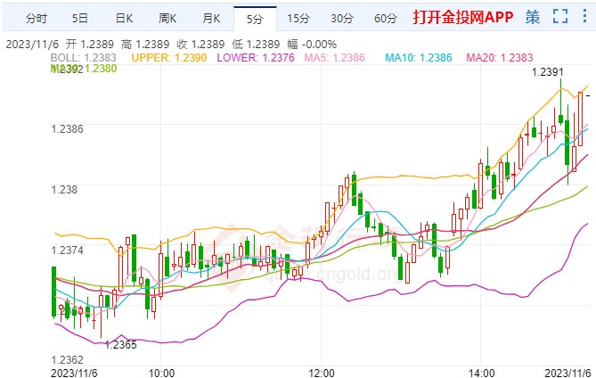Click the MA5: 1.2386 label
The image size is (596, 378).
click(x=334, y=58)
